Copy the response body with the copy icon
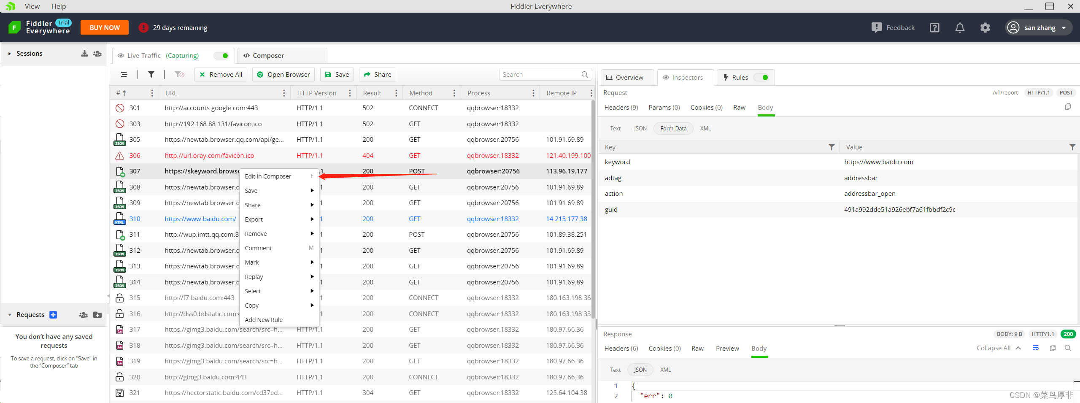Viewport: 1080px width, 403px height. 1053,348
